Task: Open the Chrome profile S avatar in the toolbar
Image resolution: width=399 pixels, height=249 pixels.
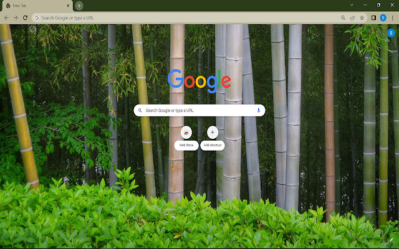Action: (x=383, y=18)
